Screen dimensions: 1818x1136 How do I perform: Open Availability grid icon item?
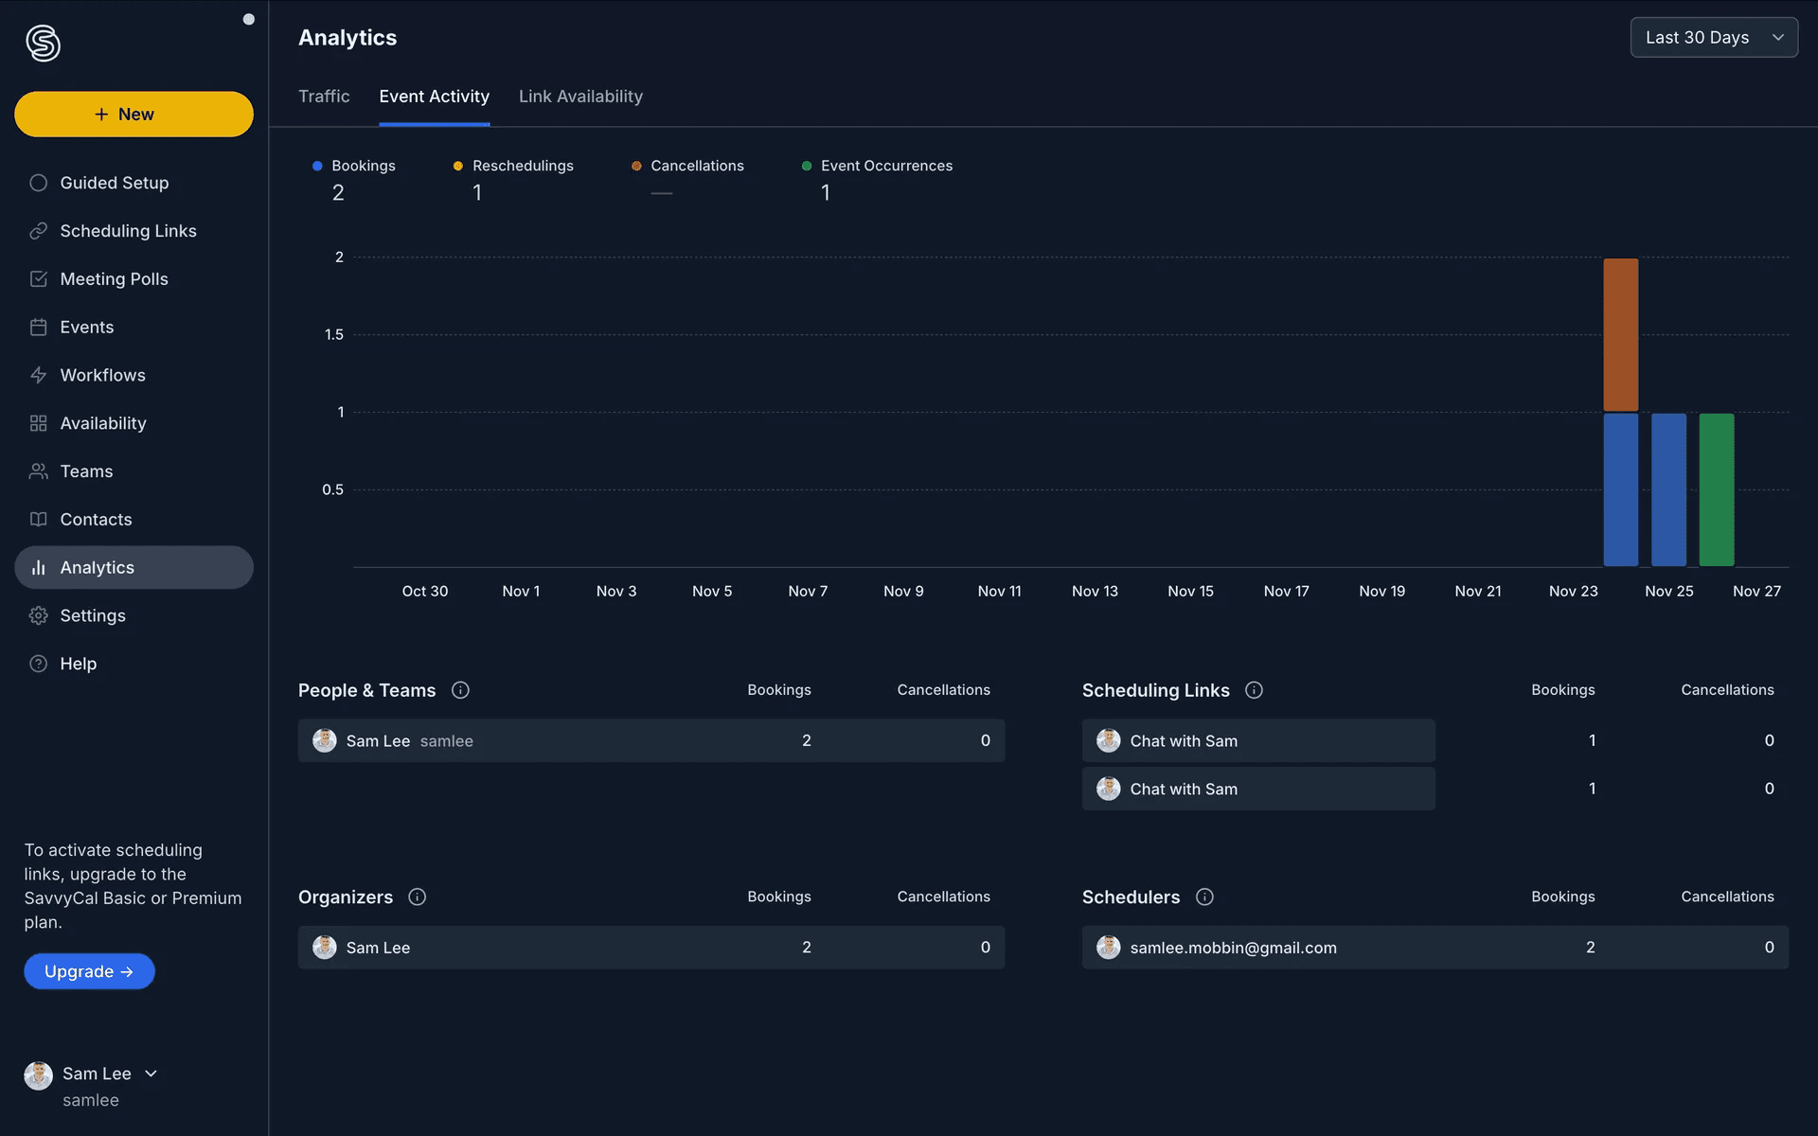[x=102, y=423]
